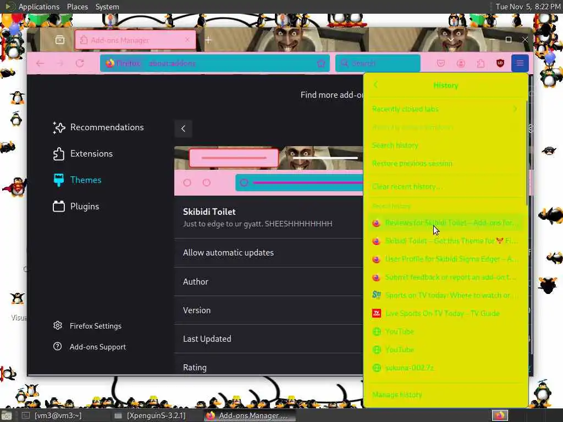This screenshot has width=563, height=422.
Task: Open the Places menu in top panel
Action: pos(78,7)
